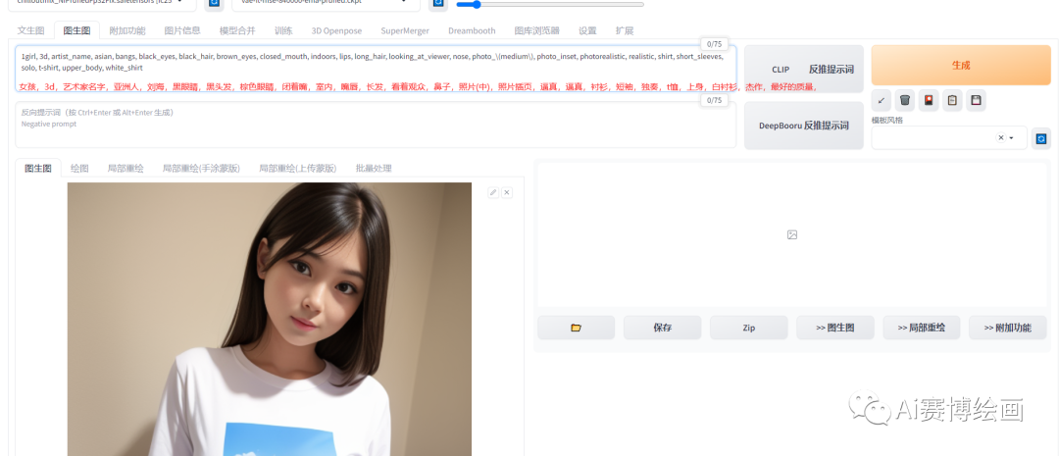The height and width of the screenshot is (456, 1059).
Task: Refresh the checkpoint model list
Action: coord(214,3)
